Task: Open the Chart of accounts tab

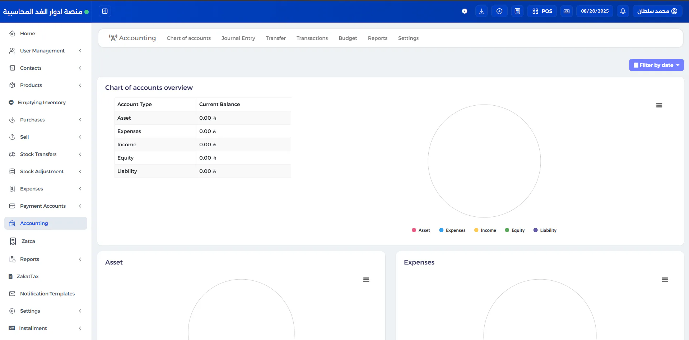Action: pyautogui.click(x=188, y=38)
